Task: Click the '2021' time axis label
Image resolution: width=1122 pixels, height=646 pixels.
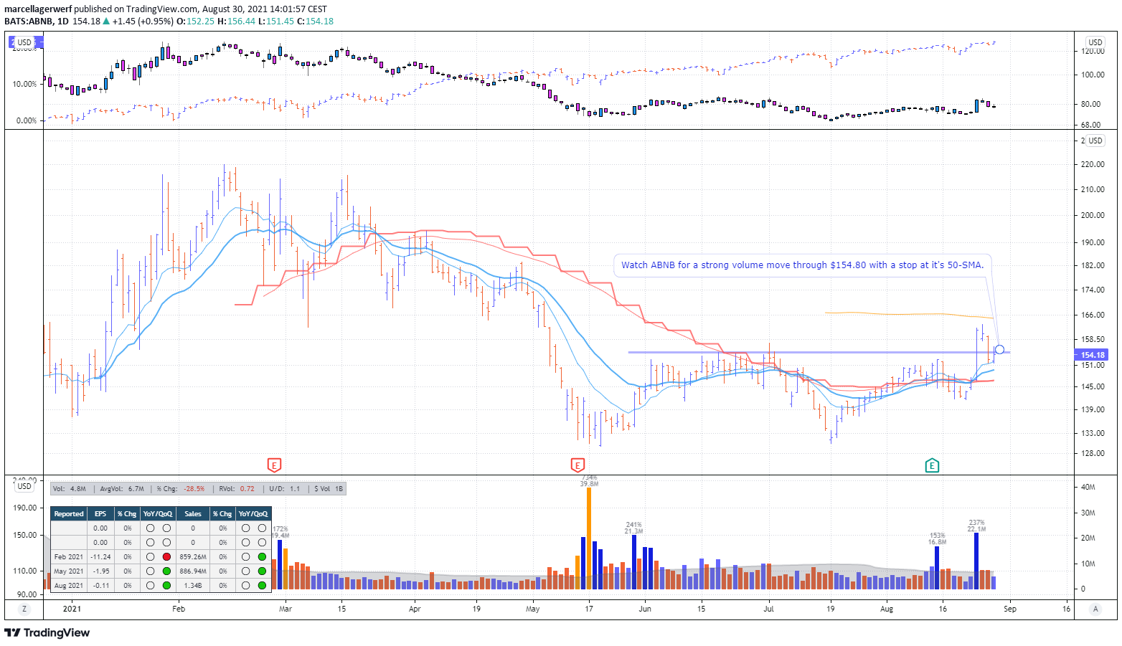Action: click(72, 609)
